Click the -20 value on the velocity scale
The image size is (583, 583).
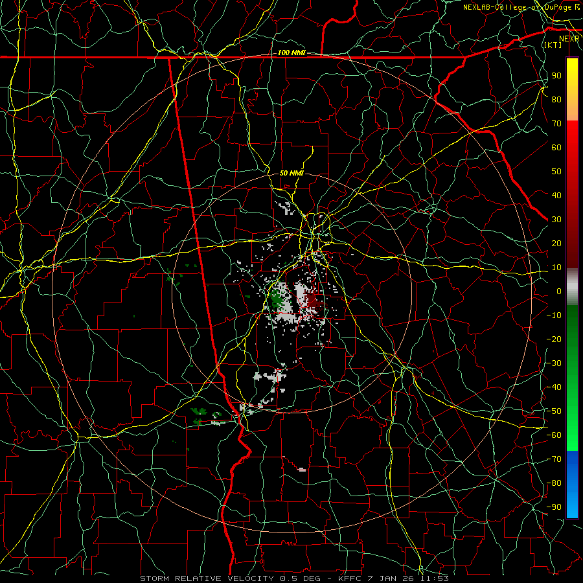coord(554,339)
